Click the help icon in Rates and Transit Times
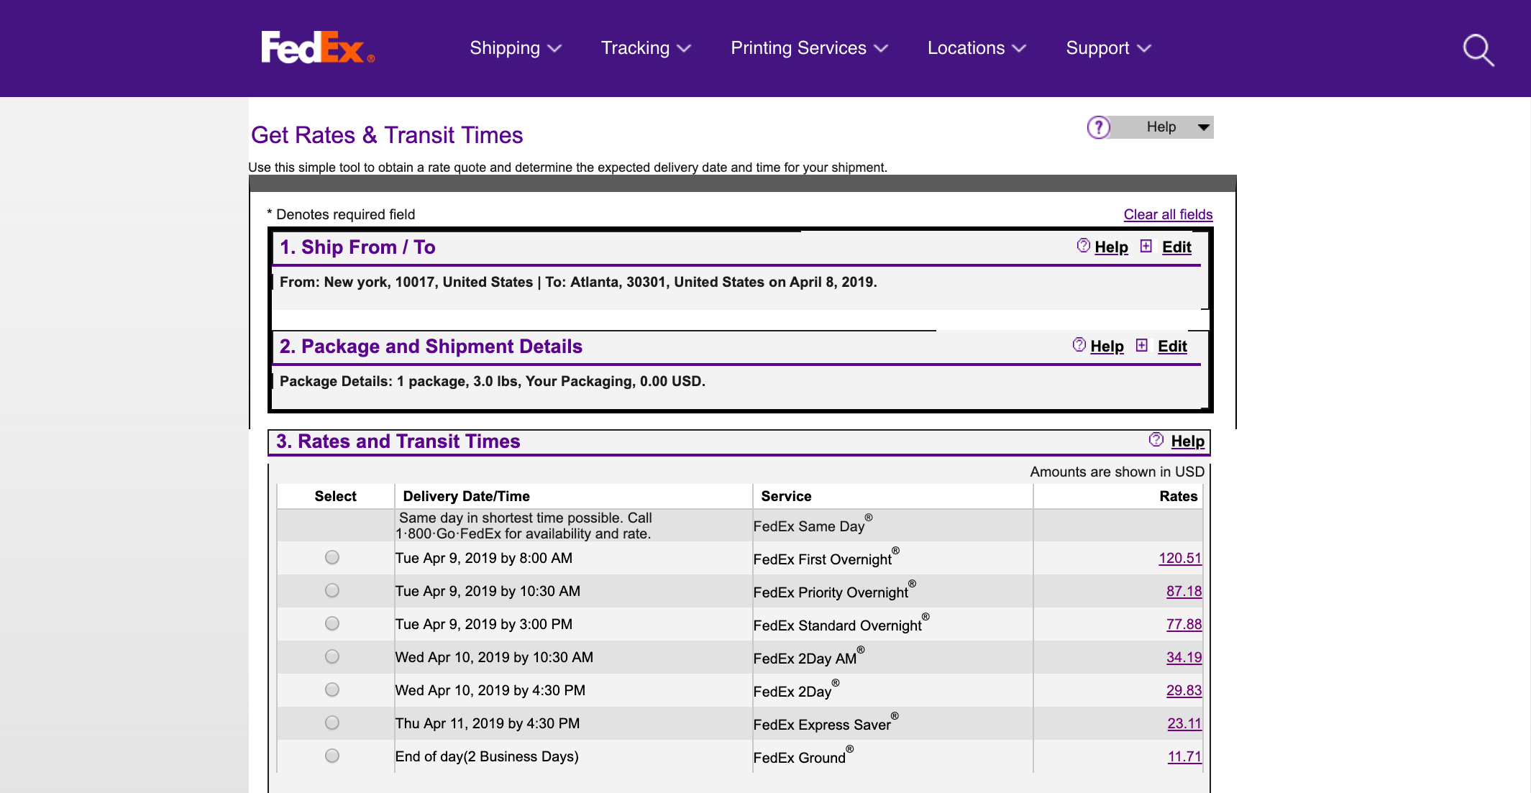 1156,439
